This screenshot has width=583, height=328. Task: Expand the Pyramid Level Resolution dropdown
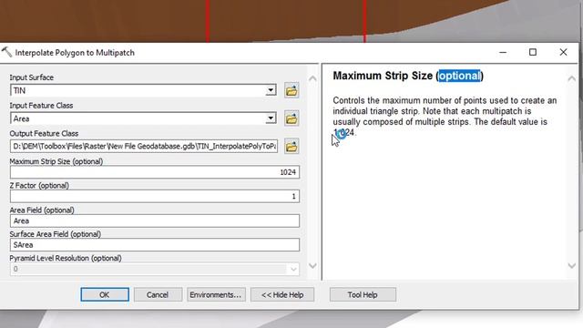(293, 269)
